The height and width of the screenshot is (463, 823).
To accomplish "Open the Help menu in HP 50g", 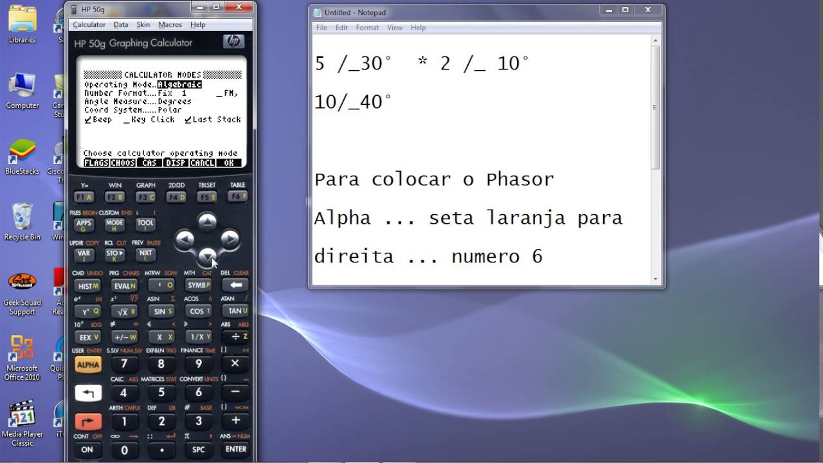I will 198,24.
